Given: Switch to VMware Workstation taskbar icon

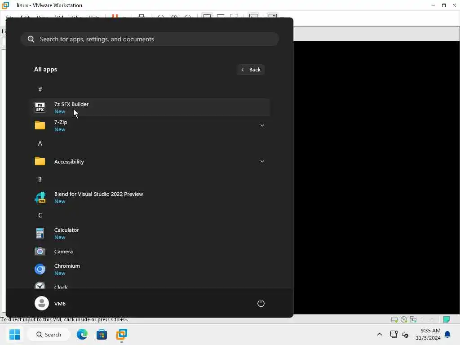Looking at the screenshot, I should (x=121, y=334).
